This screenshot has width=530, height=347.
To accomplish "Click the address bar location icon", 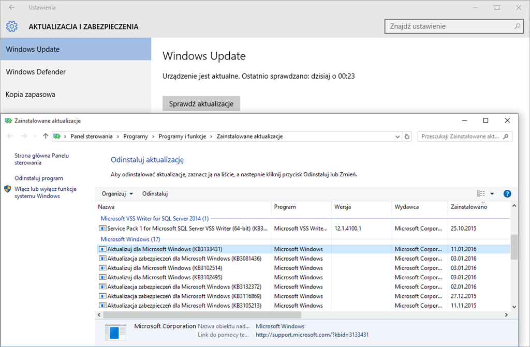I will pos(57,136).
